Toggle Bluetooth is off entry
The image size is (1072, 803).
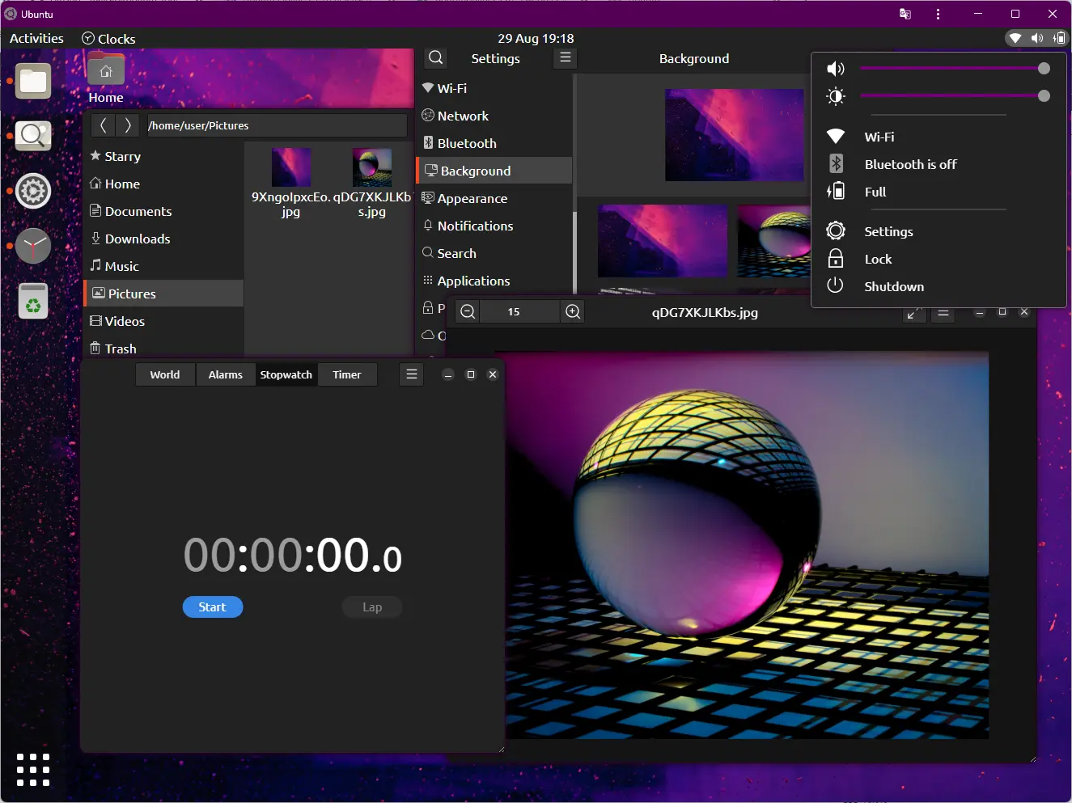(x=910, y=164)
